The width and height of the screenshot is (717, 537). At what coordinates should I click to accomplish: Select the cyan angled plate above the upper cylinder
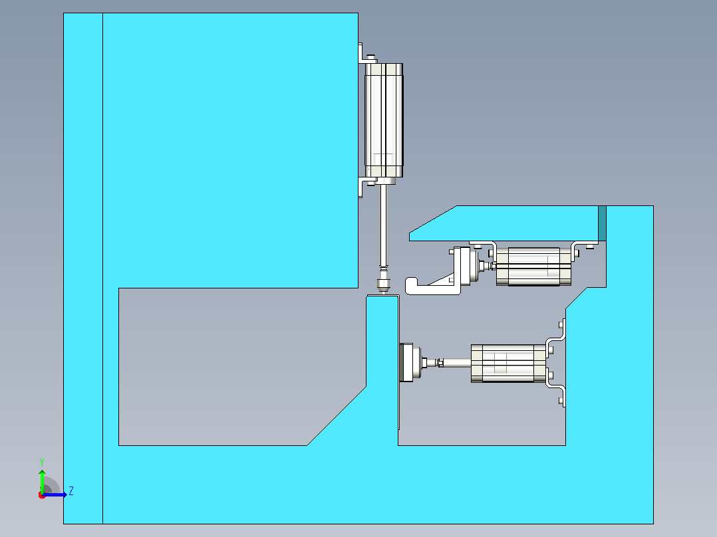click(503, 223)
